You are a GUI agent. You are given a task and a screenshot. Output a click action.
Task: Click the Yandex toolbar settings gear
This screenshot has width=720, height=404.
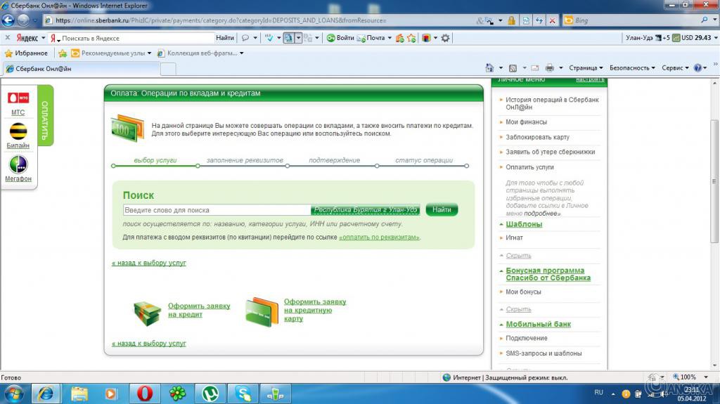445,38
